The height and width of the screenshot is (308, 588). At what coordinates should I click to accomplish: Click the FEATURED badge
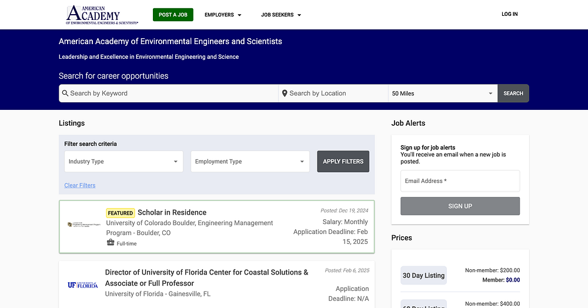tap(121, 213)
